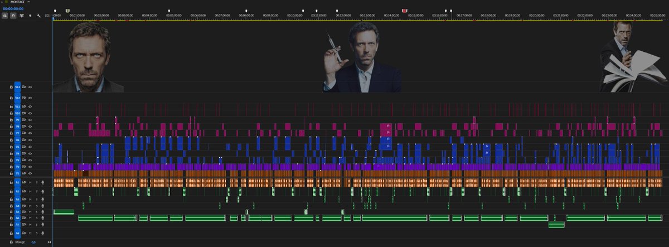The height and width of the screenshot is (247, 669).
Task: Close the MONTAGE sequence tab
Action: tap(2, 2)
